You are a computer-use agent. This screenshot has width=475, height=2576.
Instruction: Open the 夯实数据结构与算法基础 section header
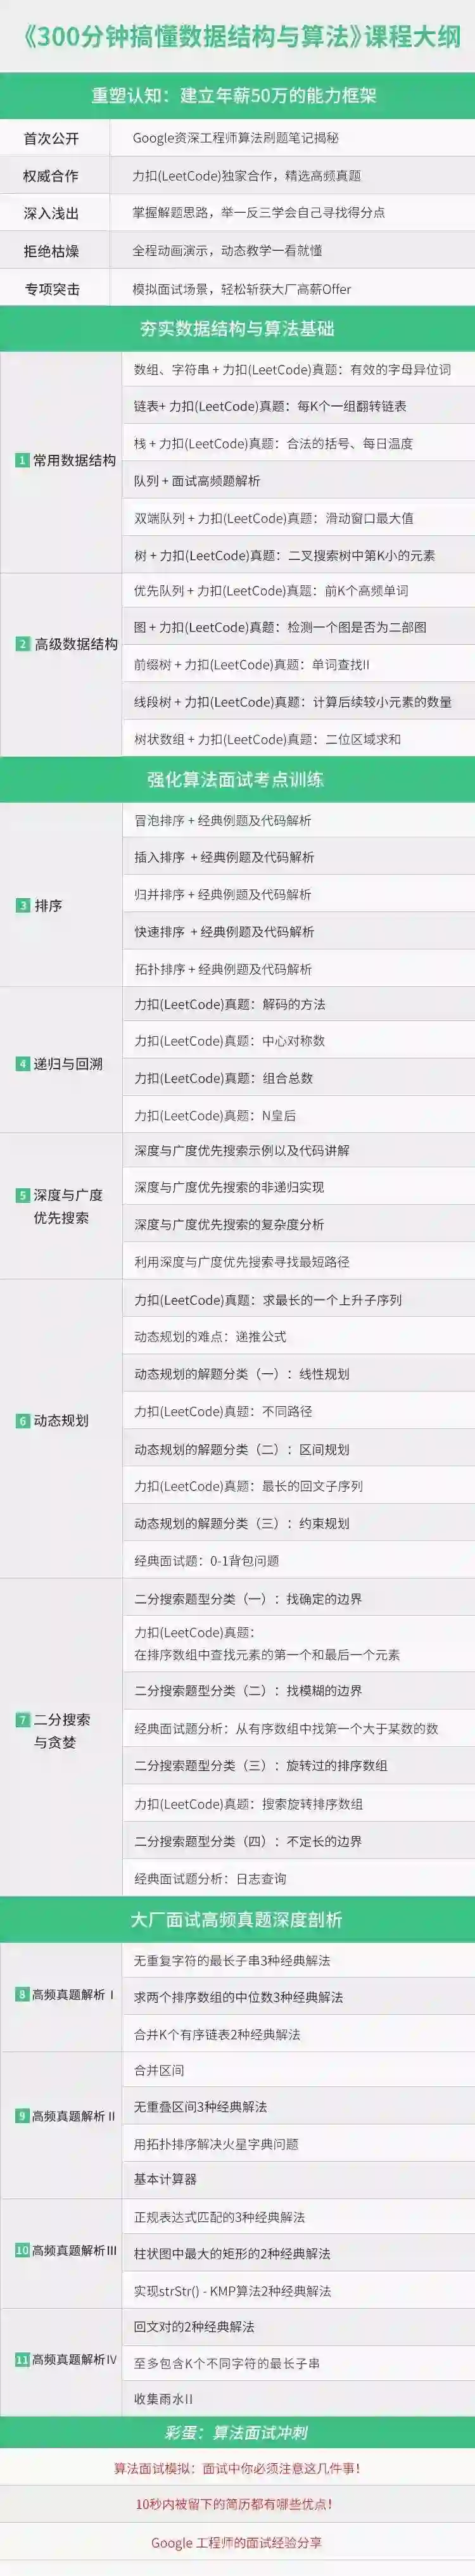click(237, 329)
